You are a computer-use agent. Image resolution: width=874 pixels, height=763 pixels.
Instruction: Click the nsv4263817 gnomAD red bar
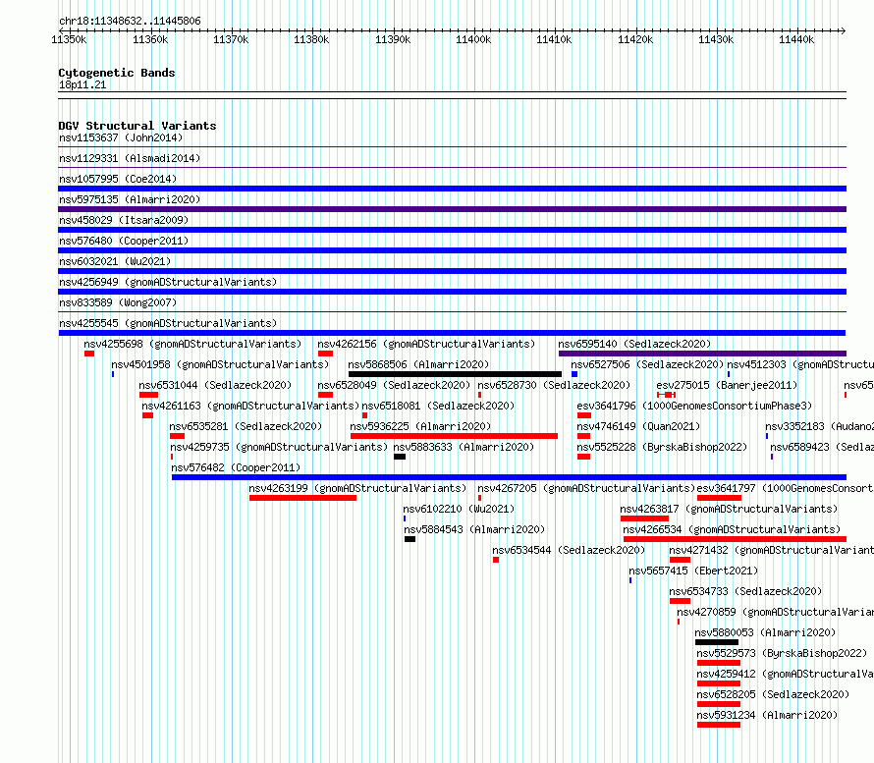click(x=644, y=518)
